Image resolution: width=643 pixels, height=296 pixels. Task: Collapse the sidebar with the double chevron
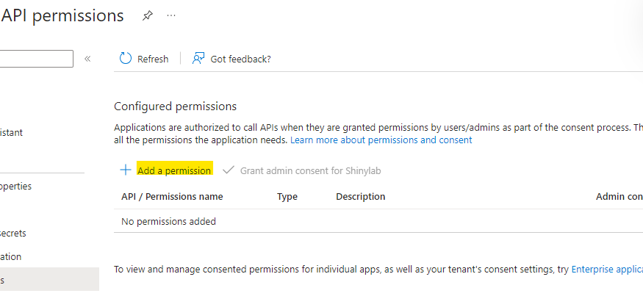pyautogui.click(x=87, y=59)
